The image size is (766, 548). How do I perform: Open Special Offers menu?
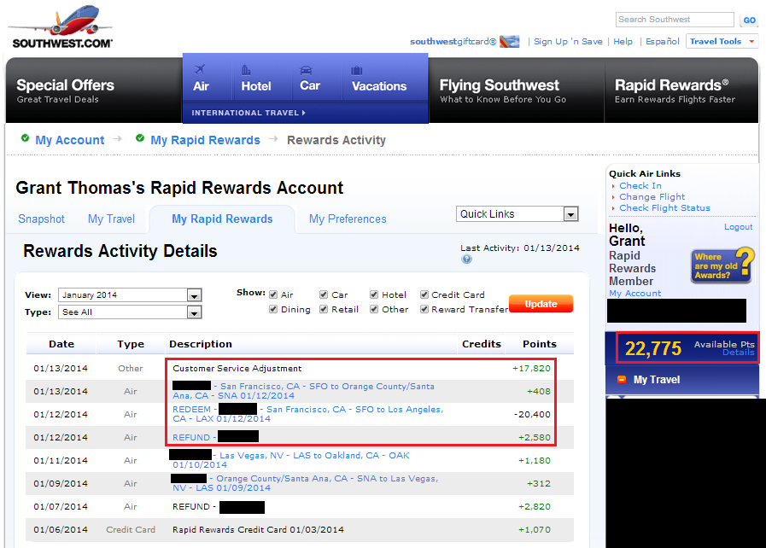(x=65, y=90)
